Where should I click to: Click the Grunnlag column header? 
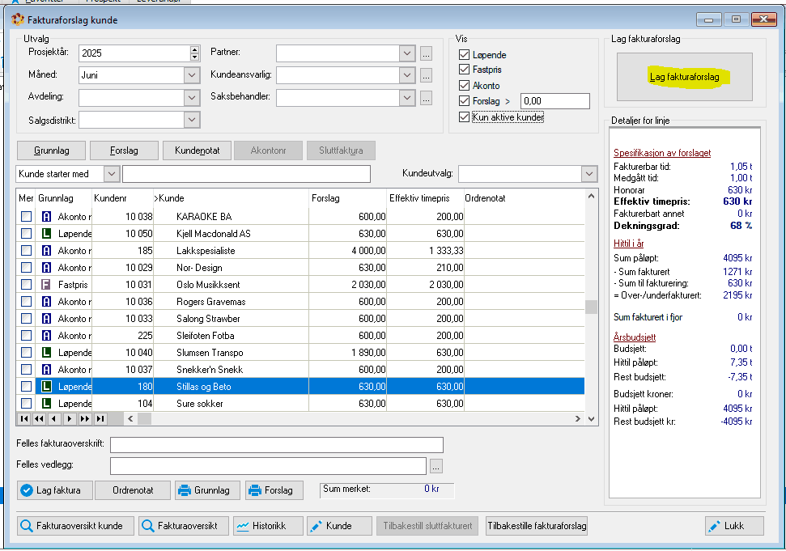click(64, 198)
